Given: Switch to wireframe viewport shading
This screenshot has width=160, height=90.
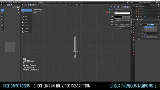Looking at the screenshot, I should pyautogui.click(x=124, y=7).
